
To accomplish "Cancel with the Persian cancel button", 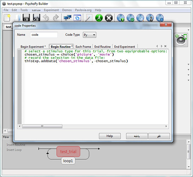I will (159, 136).
